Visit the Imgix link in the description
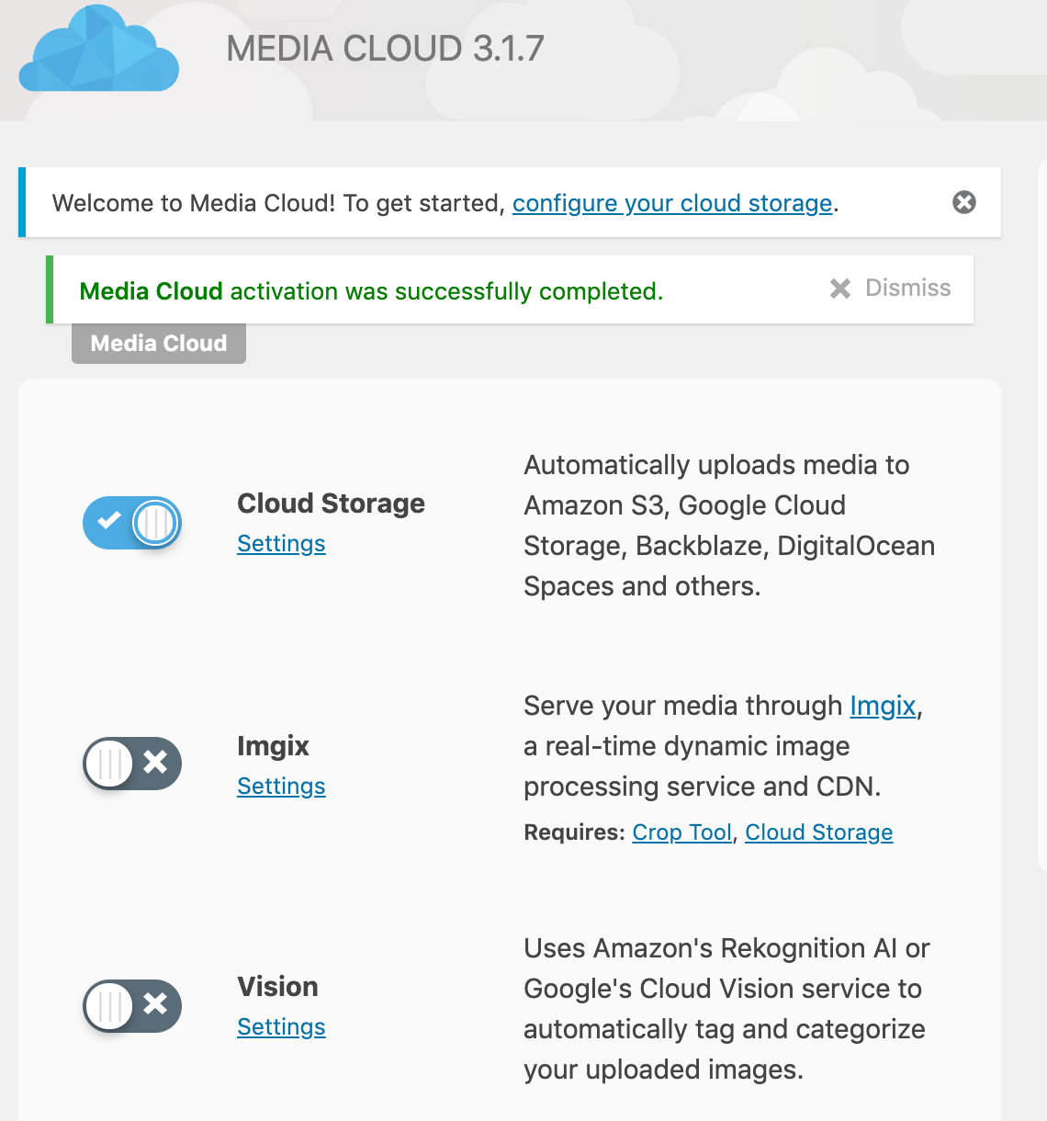Viewport: 1047px width, 1121px height. (883, 706)
